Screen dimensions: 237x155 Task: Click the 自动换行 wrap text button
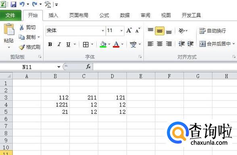point(212,31)
